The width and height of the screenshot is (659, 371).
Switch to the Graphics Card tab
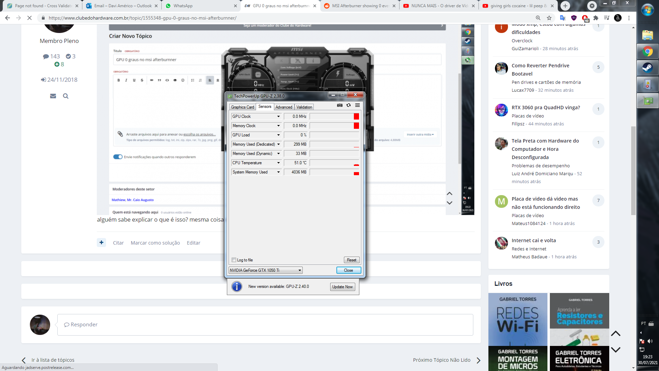pos(242,107)
